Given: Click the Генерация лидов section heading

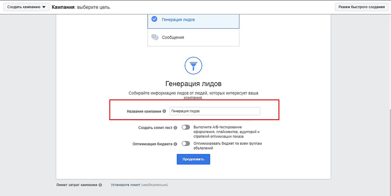Looking at the screenshot, I should tap(193, 83).
